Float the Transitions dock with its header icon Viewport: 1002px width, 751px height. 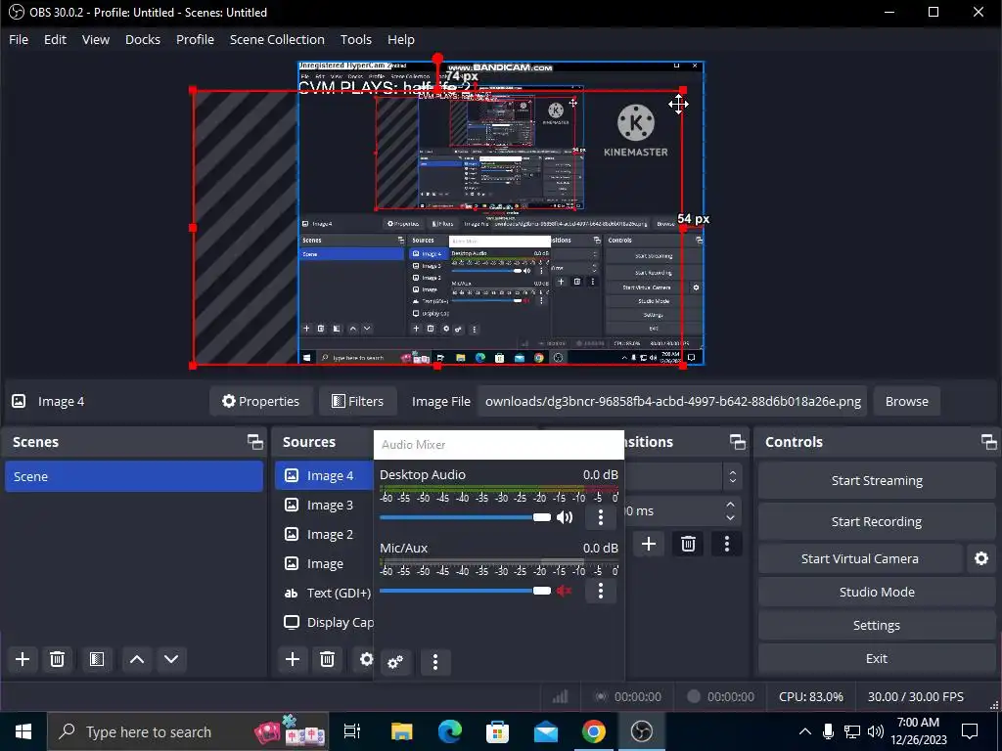[x=738, y=442]
